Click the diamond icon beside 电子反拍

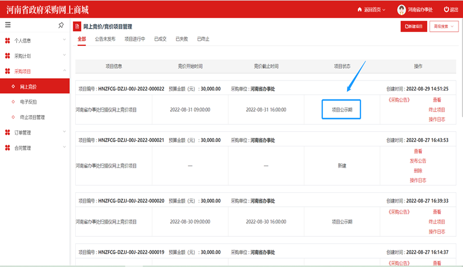[13, 102]
